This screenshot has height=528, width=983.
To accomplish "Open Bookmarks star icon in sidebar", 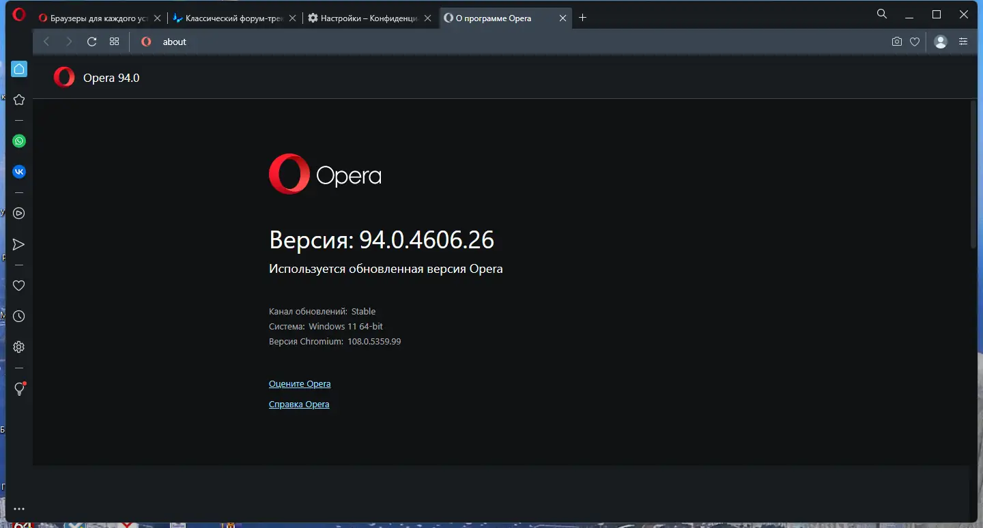I will (x=19, y=100).
